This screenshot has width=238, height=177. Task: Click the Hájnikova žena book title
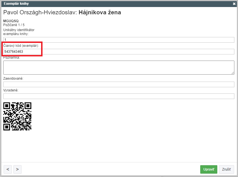point(100,12)
